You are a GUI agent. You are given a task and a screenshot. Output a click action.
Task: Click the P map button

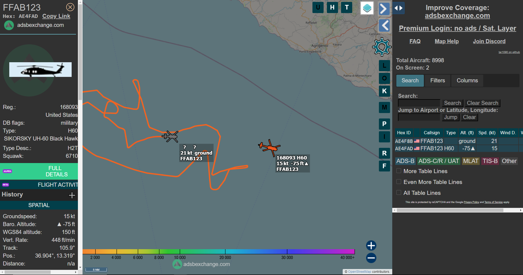(384, 124)
